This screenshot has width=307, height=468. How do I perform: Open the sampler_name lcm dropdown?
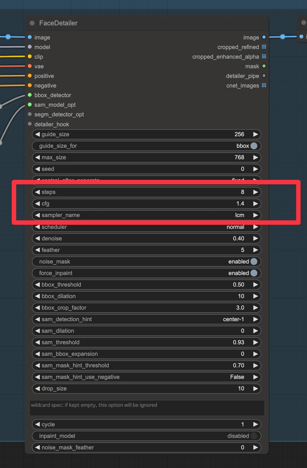146,215
